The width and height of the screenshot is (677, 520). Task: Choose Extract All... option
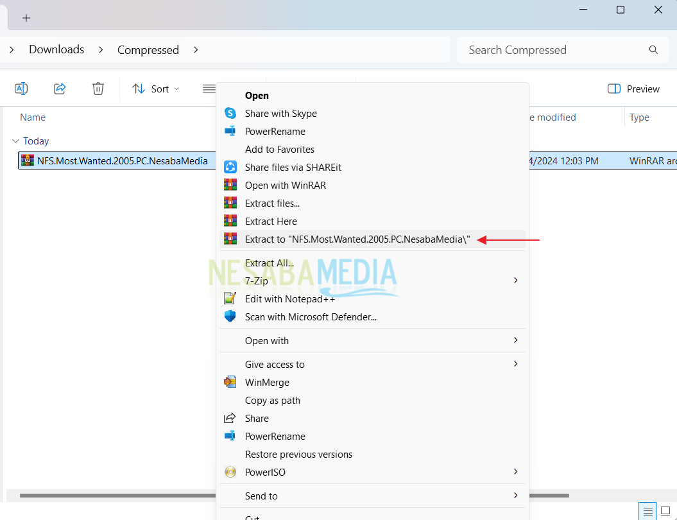[372, 263]
